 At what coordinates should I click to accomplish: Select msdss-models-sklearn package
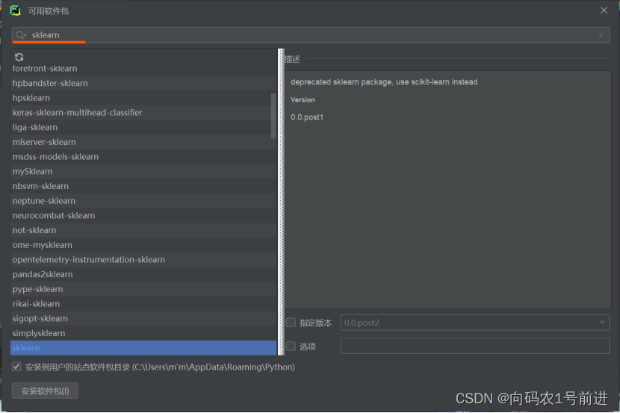point(143,157)
